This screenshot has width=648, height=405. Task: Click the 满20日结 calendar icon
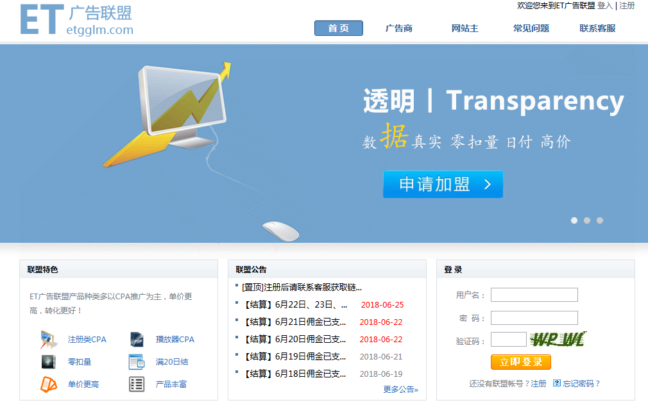(137, 362)
